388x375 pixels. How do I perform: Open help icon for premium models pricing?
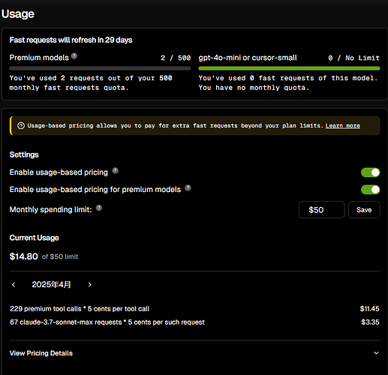click(x=188, y=188)
